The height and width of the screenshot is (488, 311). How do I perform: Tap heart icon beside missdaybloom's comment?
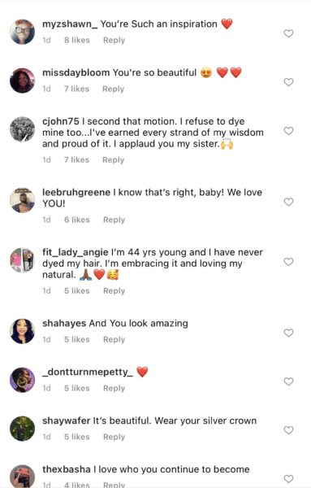tap(288, 82)
